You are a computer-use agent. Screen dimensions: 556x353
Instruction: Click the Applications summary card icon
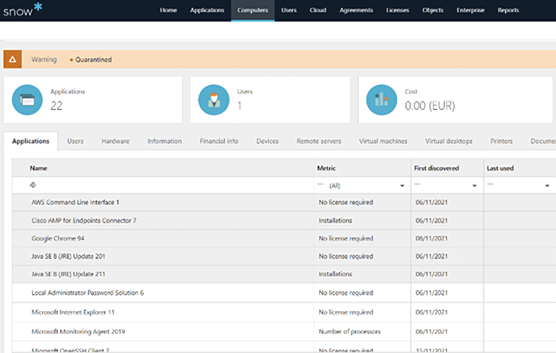click(x=27, y=99)
